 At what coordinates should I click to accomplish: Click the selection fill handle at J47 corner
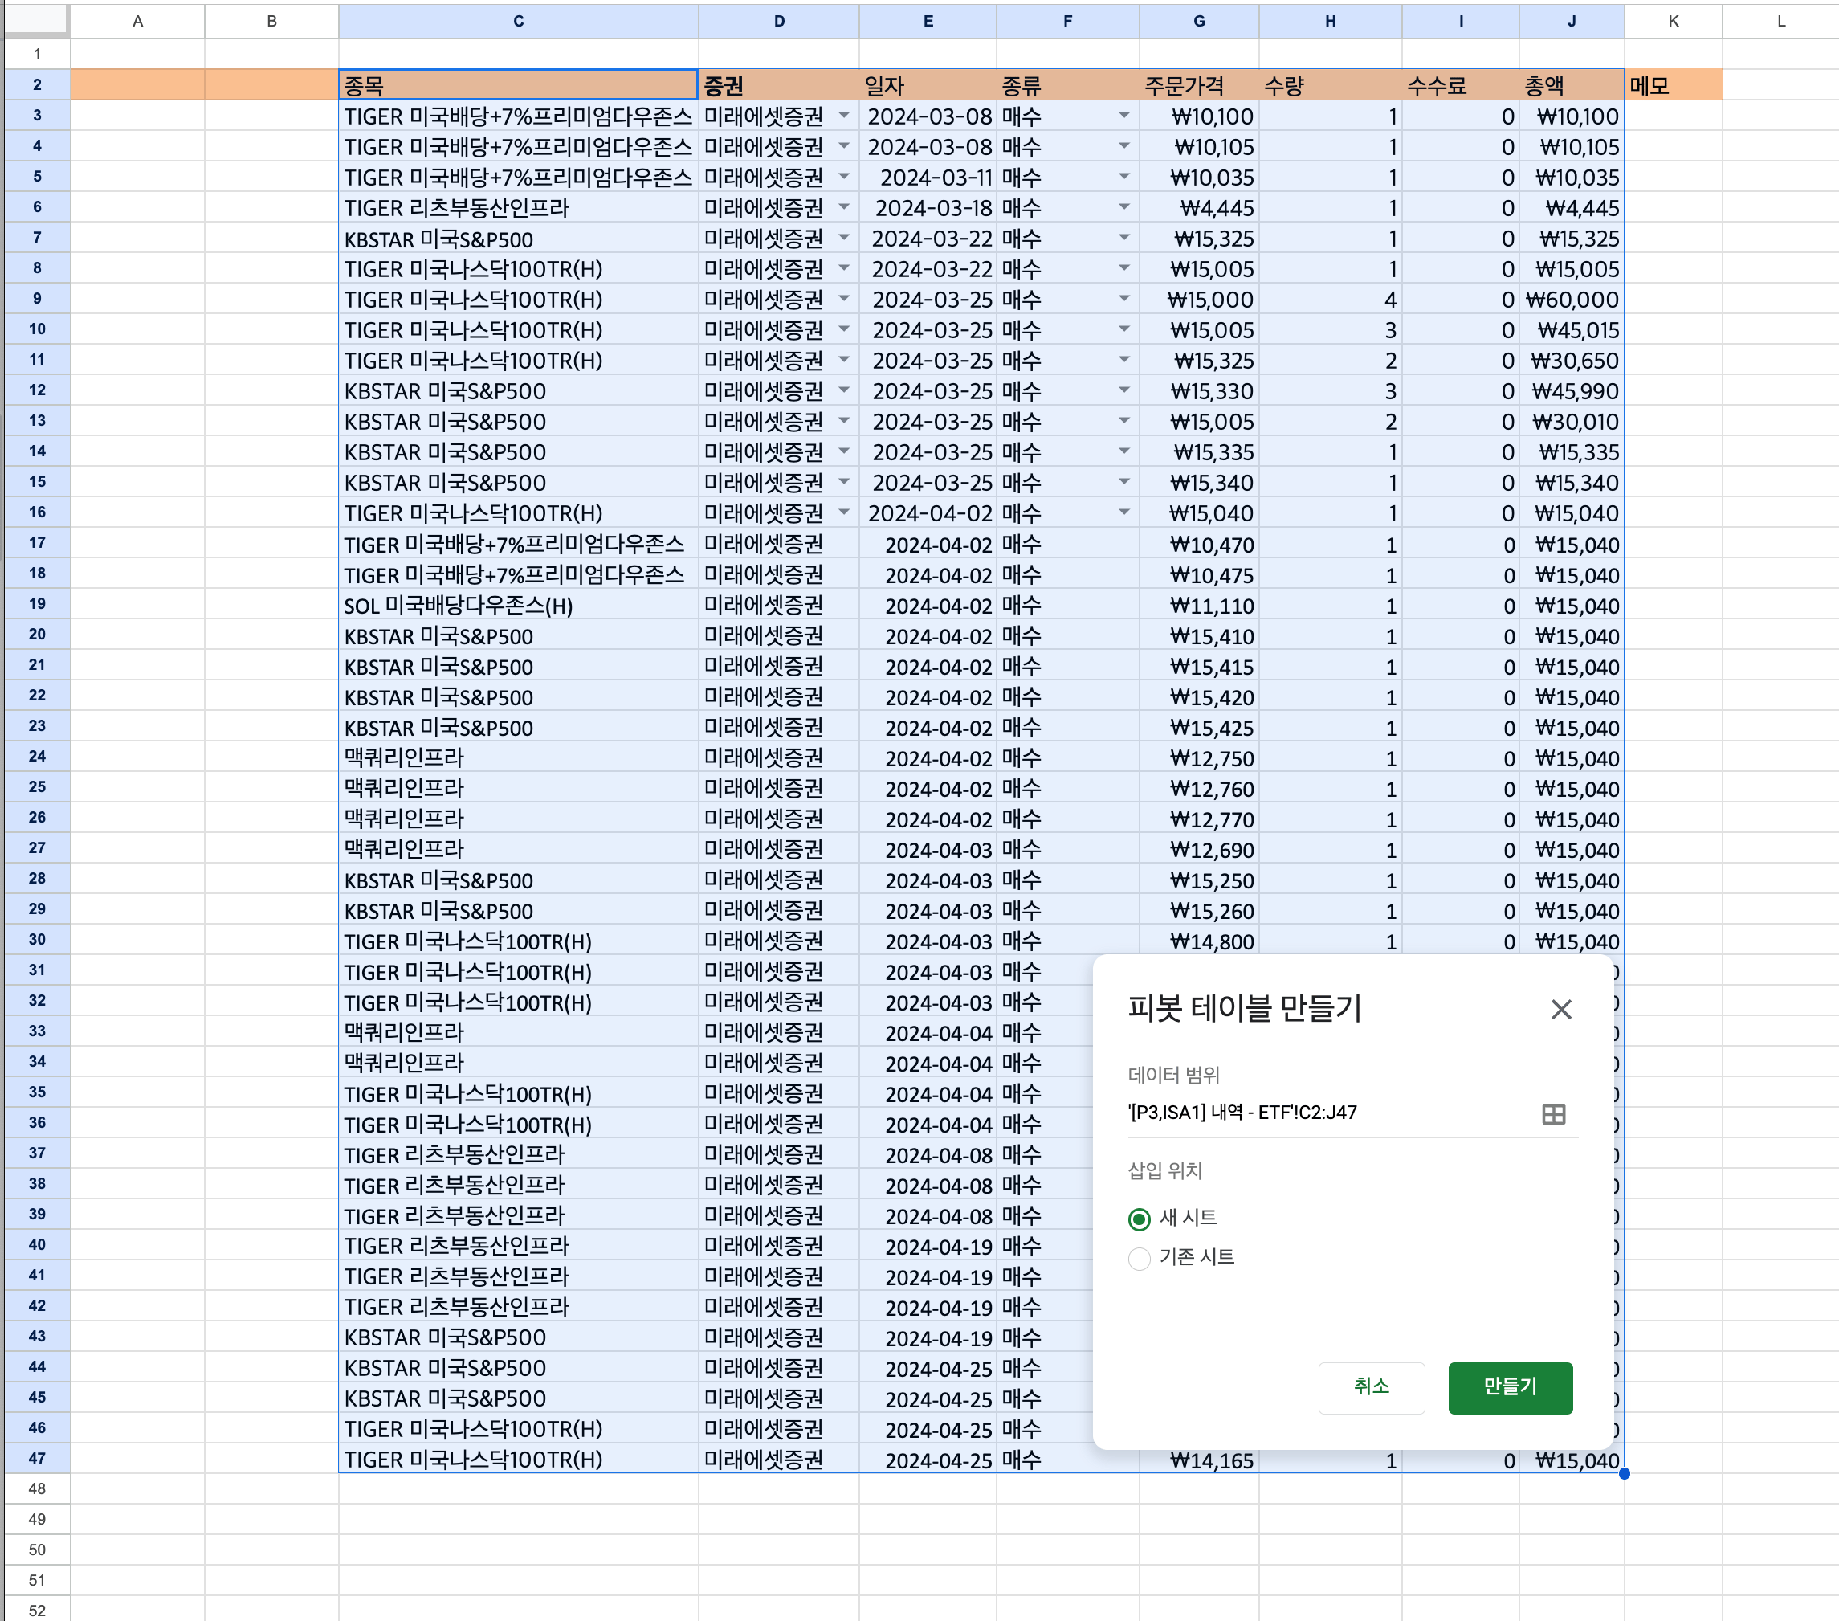pyautogui.click(x=1624, y=1473)
